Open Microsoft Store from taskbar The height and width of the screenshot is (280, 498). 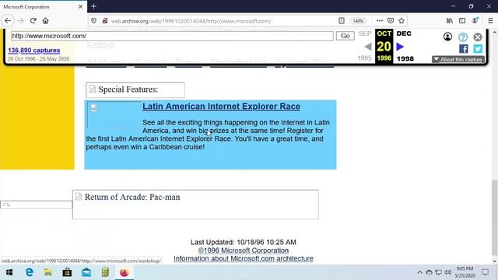tap(67, 272)
